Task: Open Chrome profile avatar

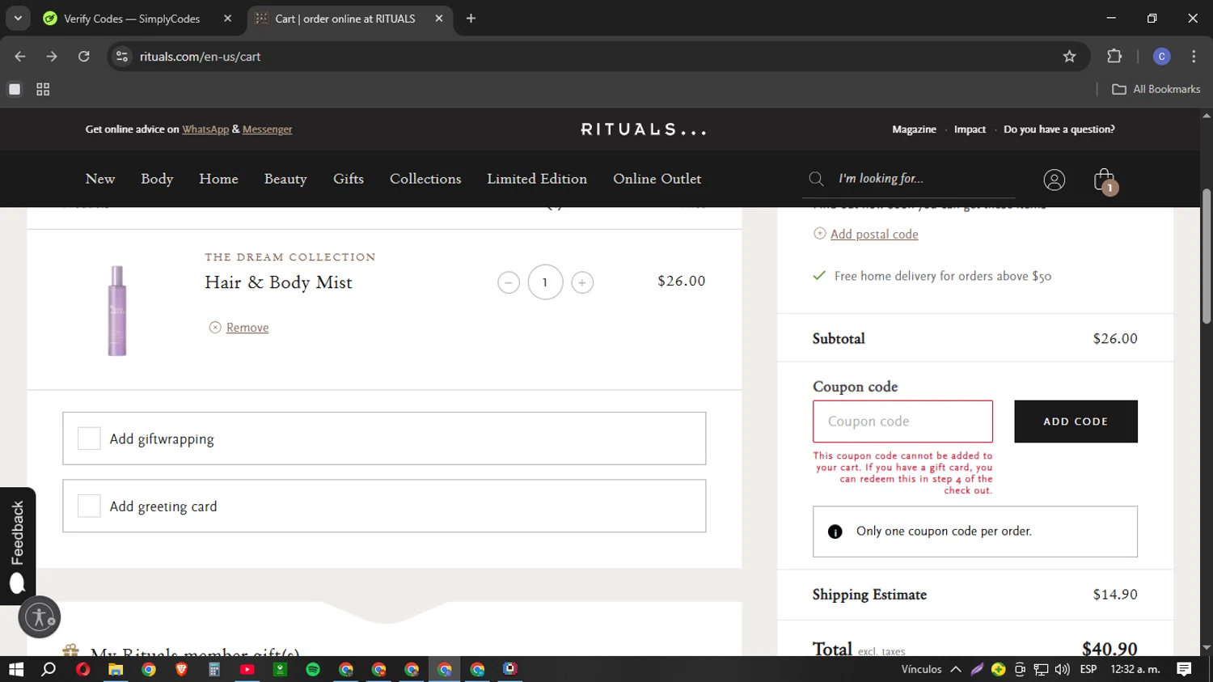Action: click(x=1162, y=57)
